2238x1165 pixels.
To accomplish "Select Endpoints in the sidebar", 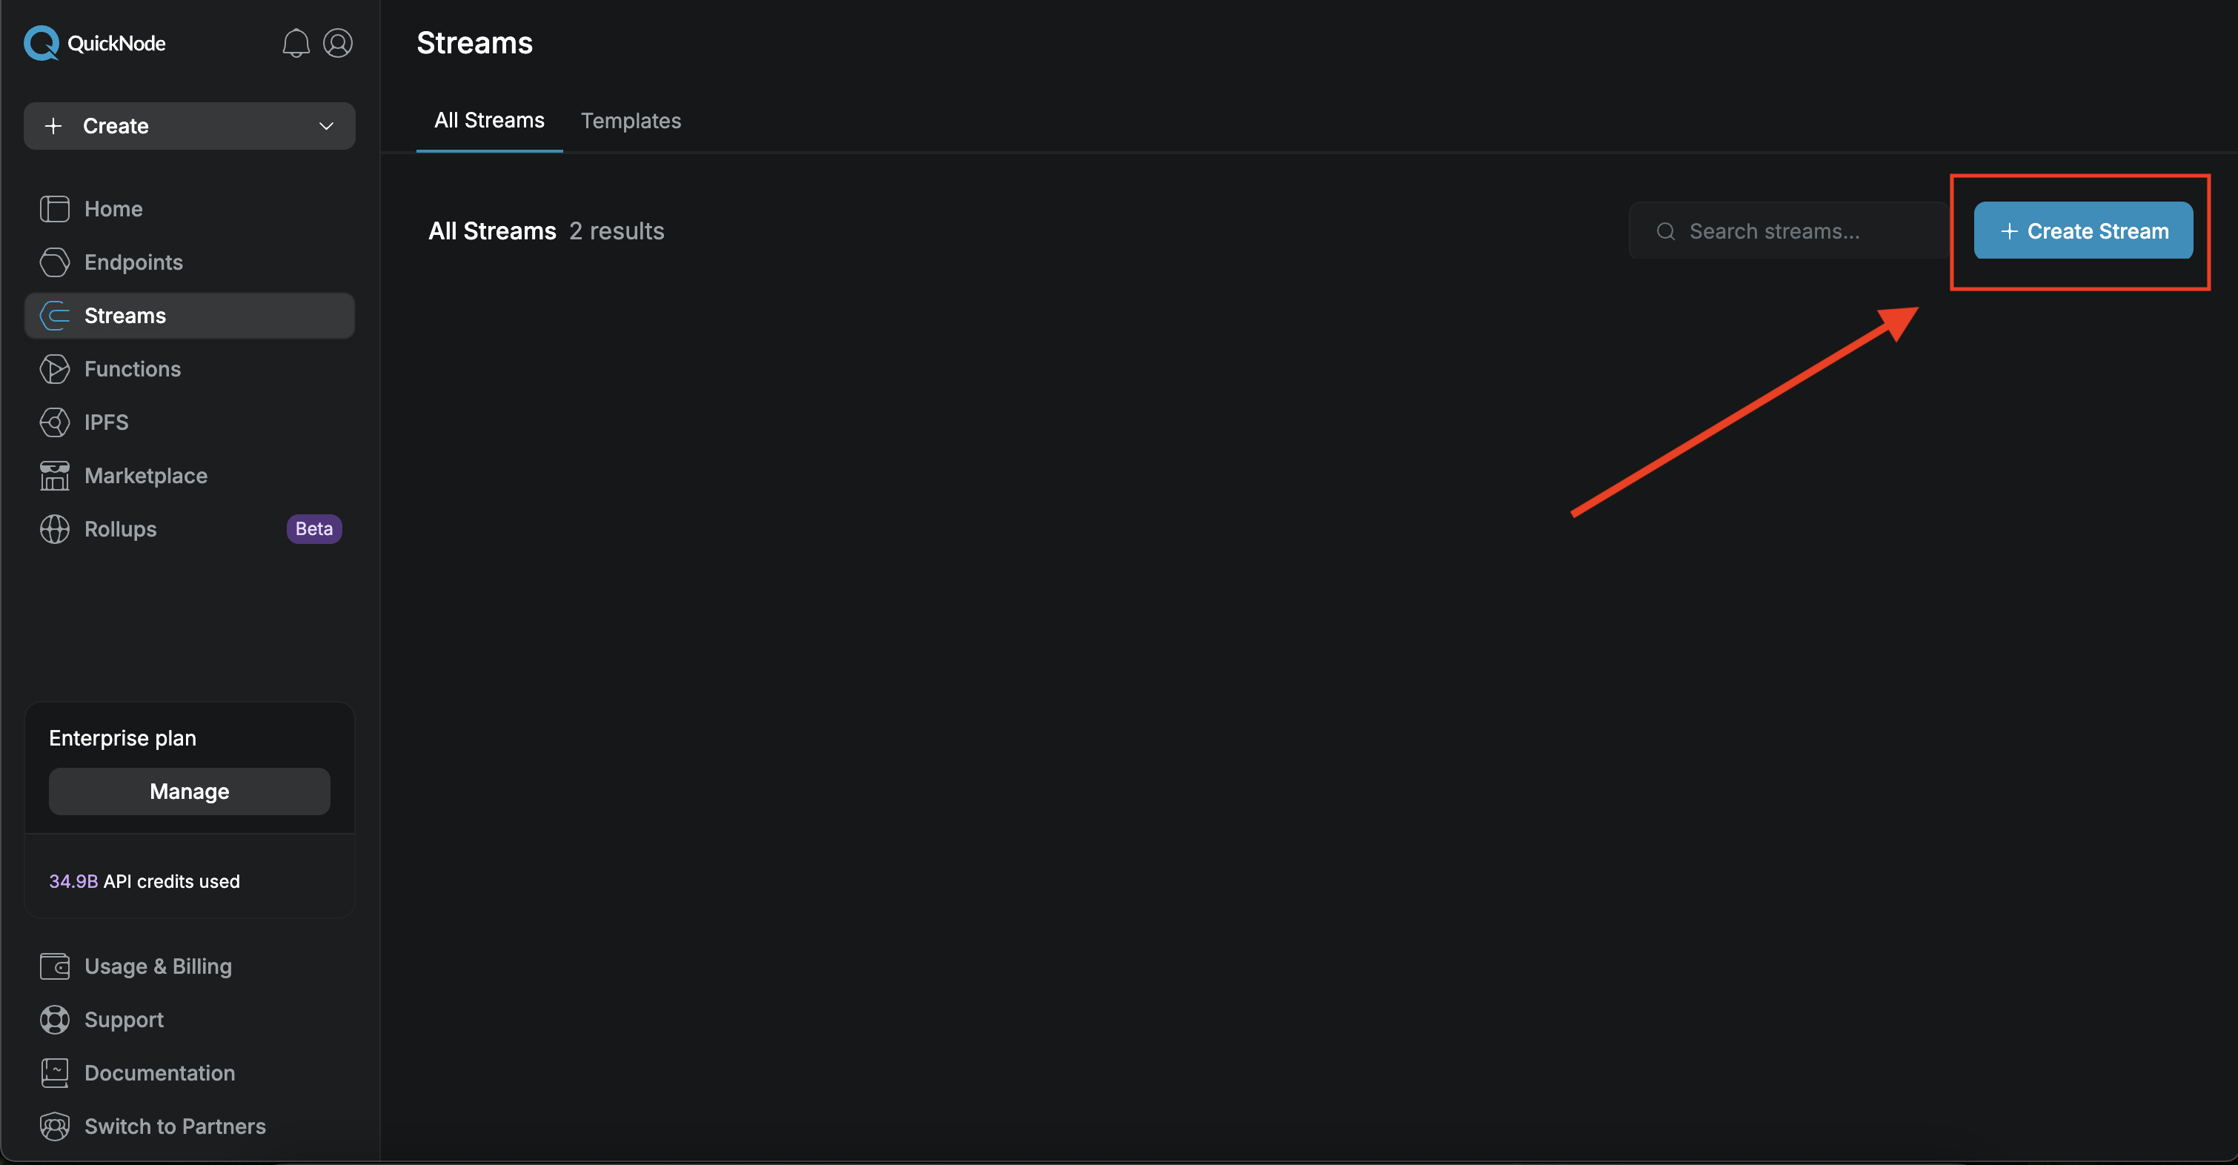I will [x=134, y=262].
